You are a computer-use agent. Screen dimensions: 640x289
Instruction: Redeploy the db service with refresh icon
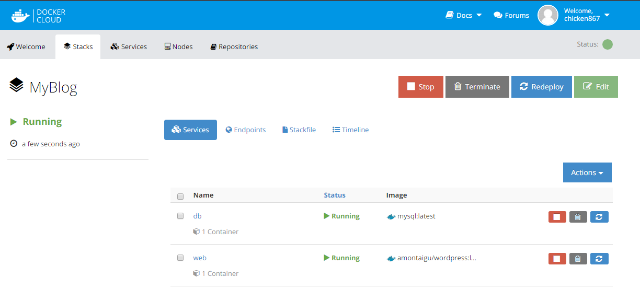(599, 217)
